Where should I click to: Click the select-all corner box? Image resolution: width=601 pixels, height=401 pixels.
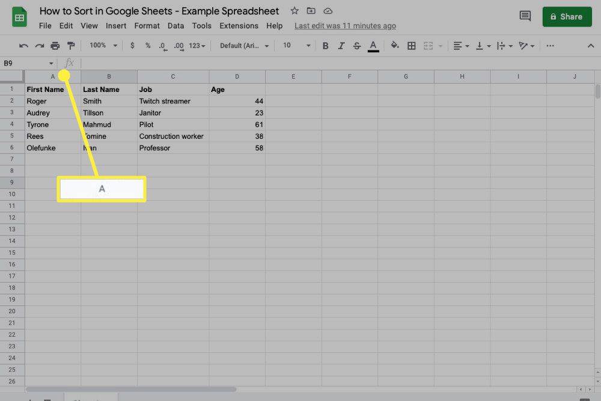point(12,76)
